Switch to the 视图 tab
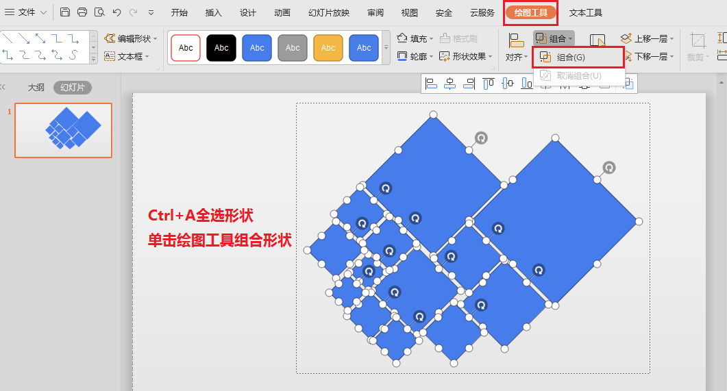The height and width of the screenshot is (391, 727). click(409, 12)
